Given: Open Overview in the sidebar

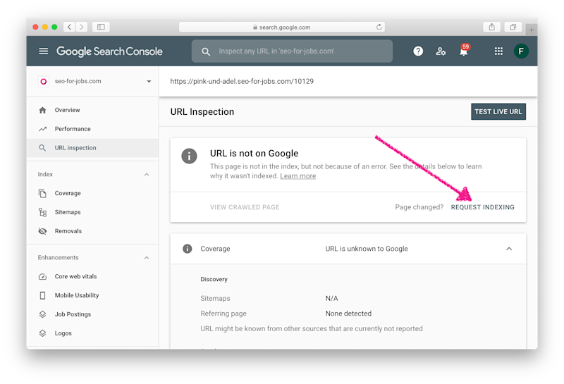Looking at the screenshot, I should (x=67, y=110).
